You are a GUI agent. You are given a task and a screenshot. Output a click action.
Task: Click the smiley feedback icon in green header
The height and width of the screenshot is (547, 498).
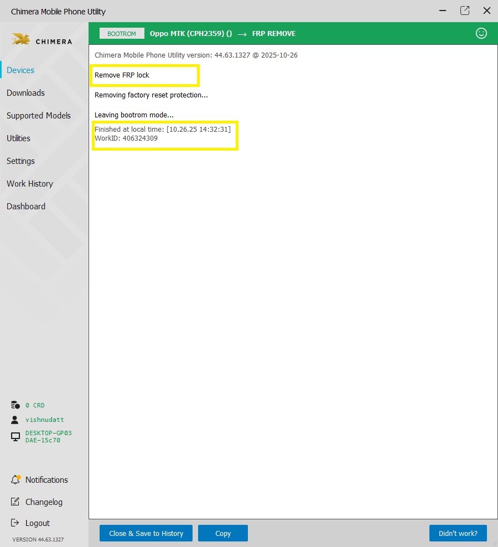(481, 33)
